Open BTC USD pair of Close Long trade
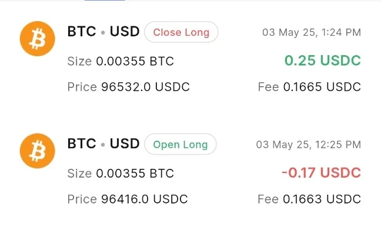The width and height of the screenshot is (381, 238). coord(103,32)
